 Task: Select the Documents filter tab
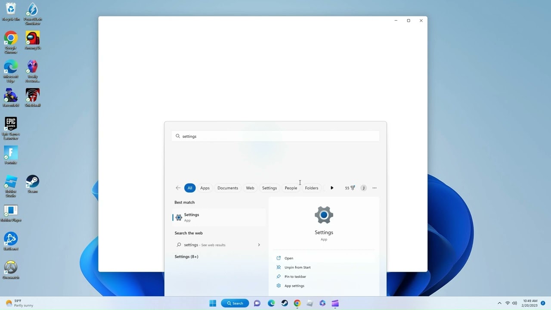click(x=228, y=188)
